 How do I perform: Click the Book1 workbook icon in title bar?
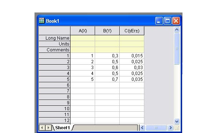(41, 21)
